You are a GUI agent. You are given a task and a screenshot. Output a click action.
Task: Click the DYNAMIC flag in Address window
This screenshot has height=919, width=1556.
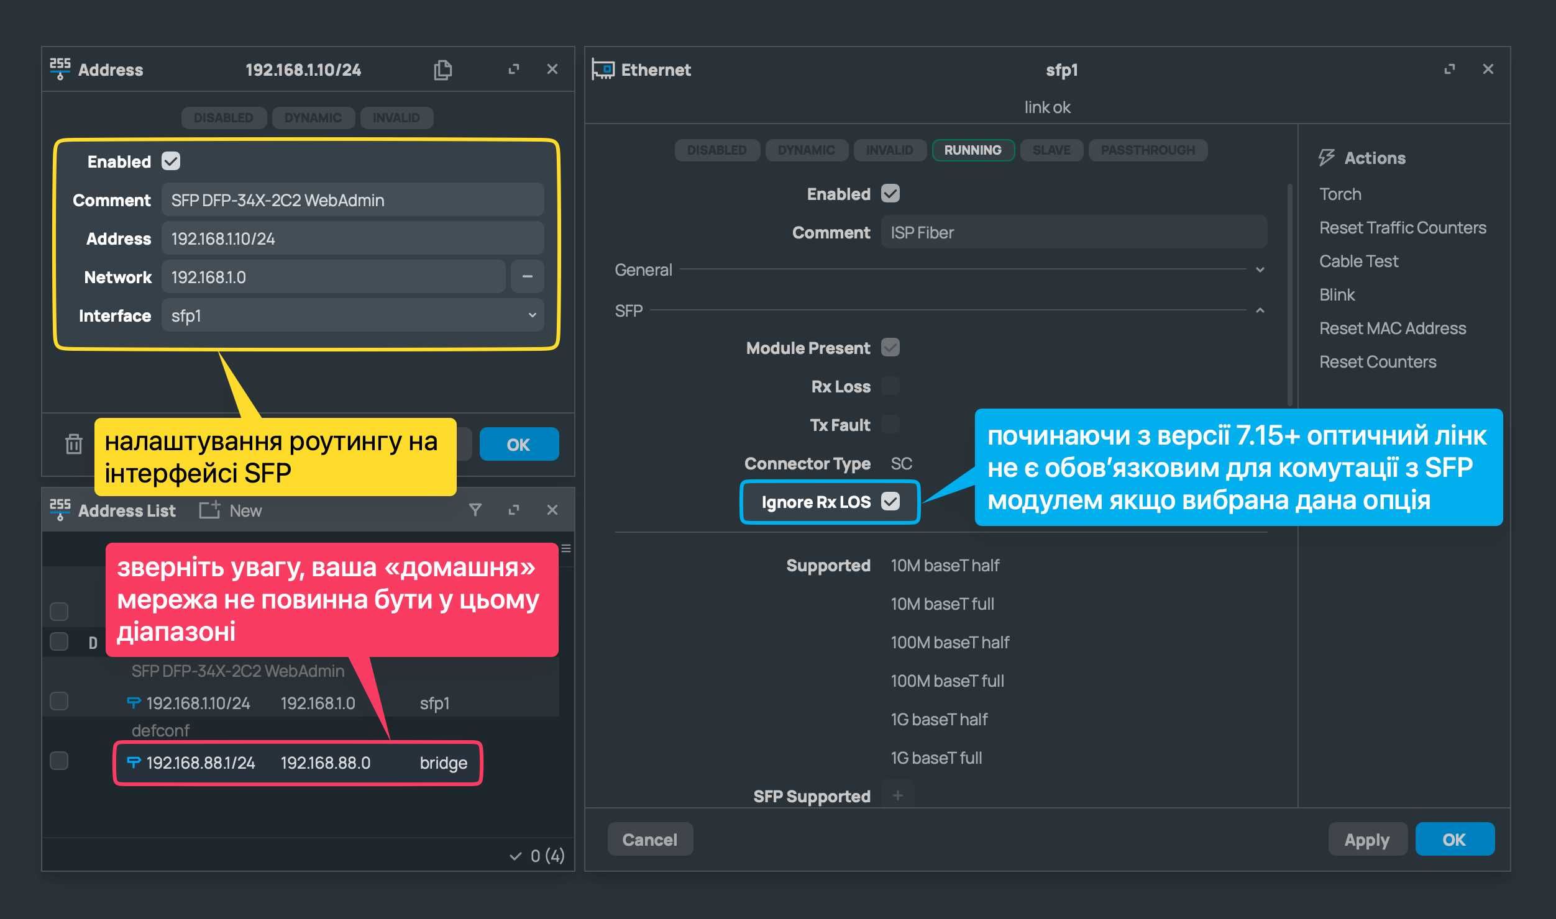point(313,117)
